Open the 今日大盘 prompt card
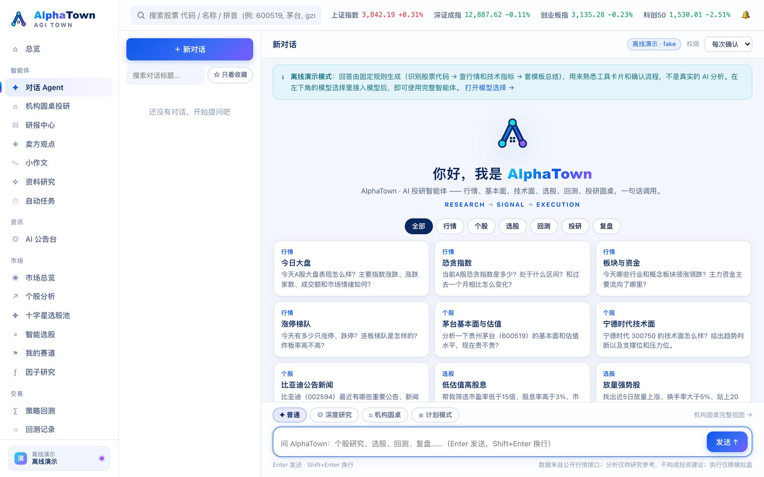This screenshot has width=764, height=477. click(351, 269)
